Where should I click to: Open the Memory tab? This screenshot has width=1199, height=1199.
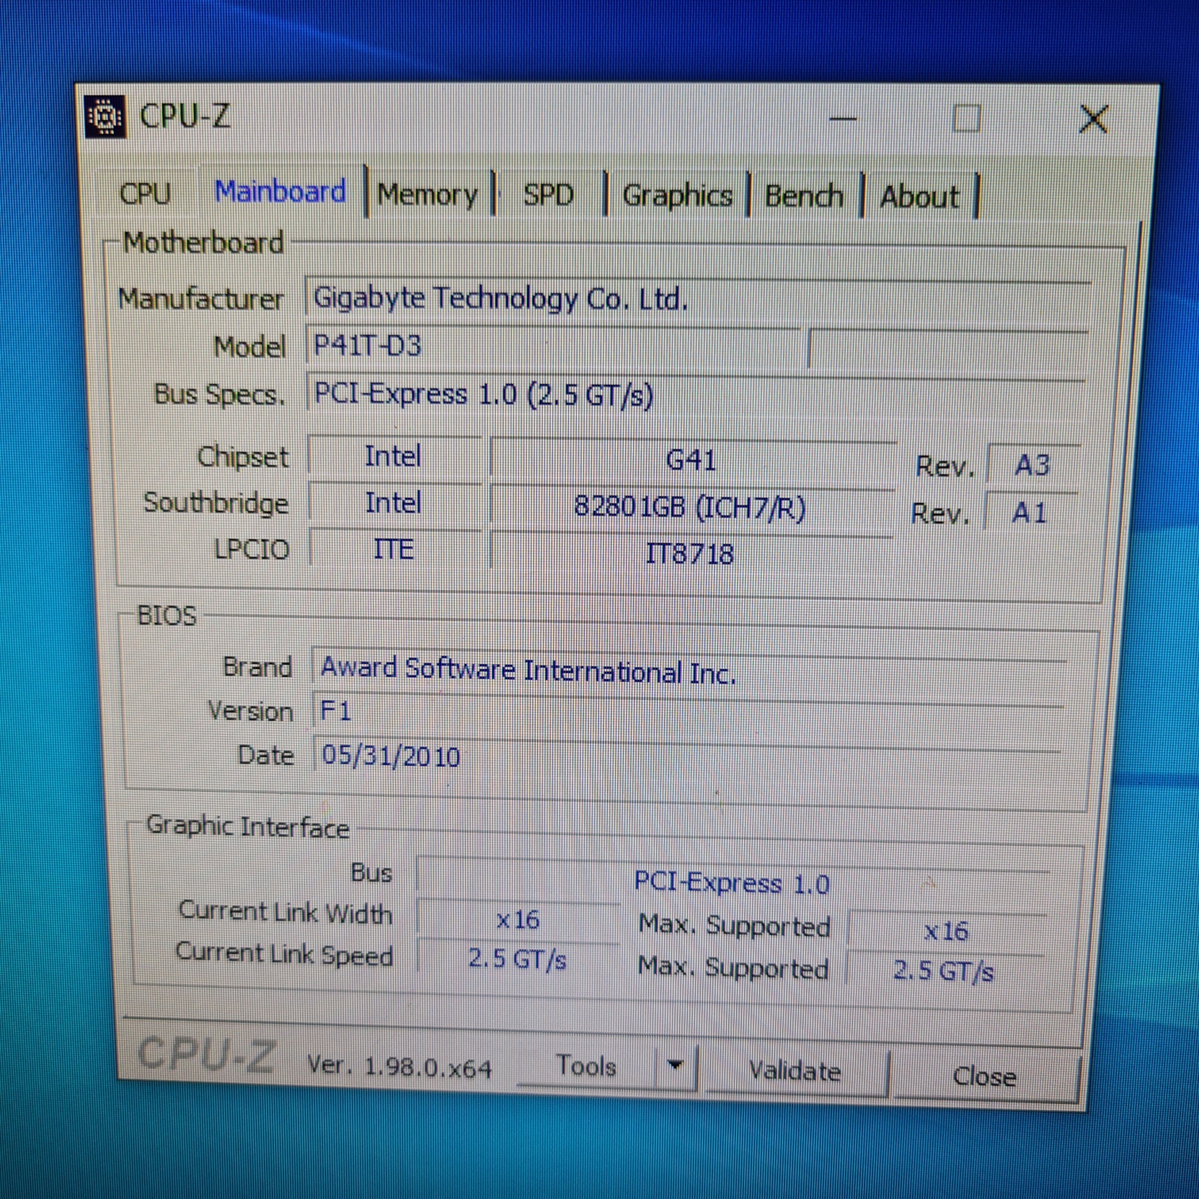pos(429,195)
